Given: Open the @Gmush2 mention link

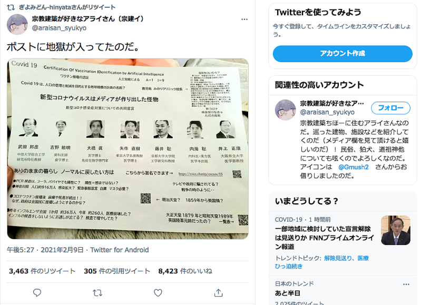Looking at the screenshot, I should tap(354, 167).
